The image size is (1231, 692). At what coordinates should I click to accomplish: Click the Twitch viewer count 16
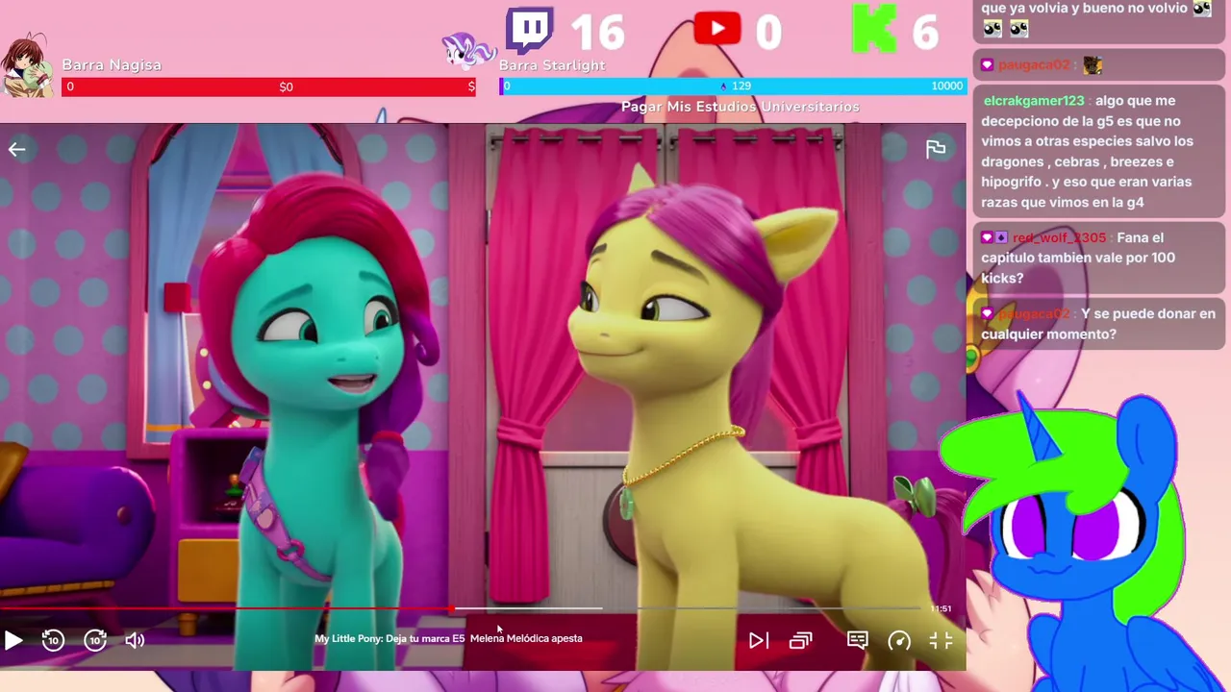[597, 33]
